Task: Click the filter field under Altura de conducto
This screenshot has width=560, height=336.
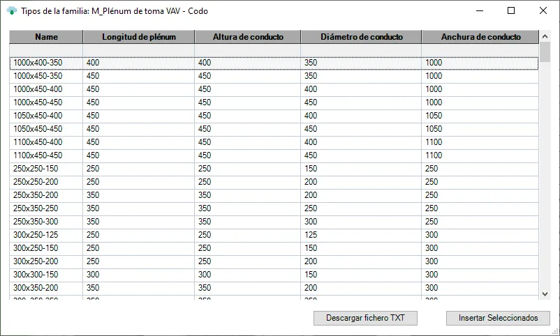Action: point(247,50)
